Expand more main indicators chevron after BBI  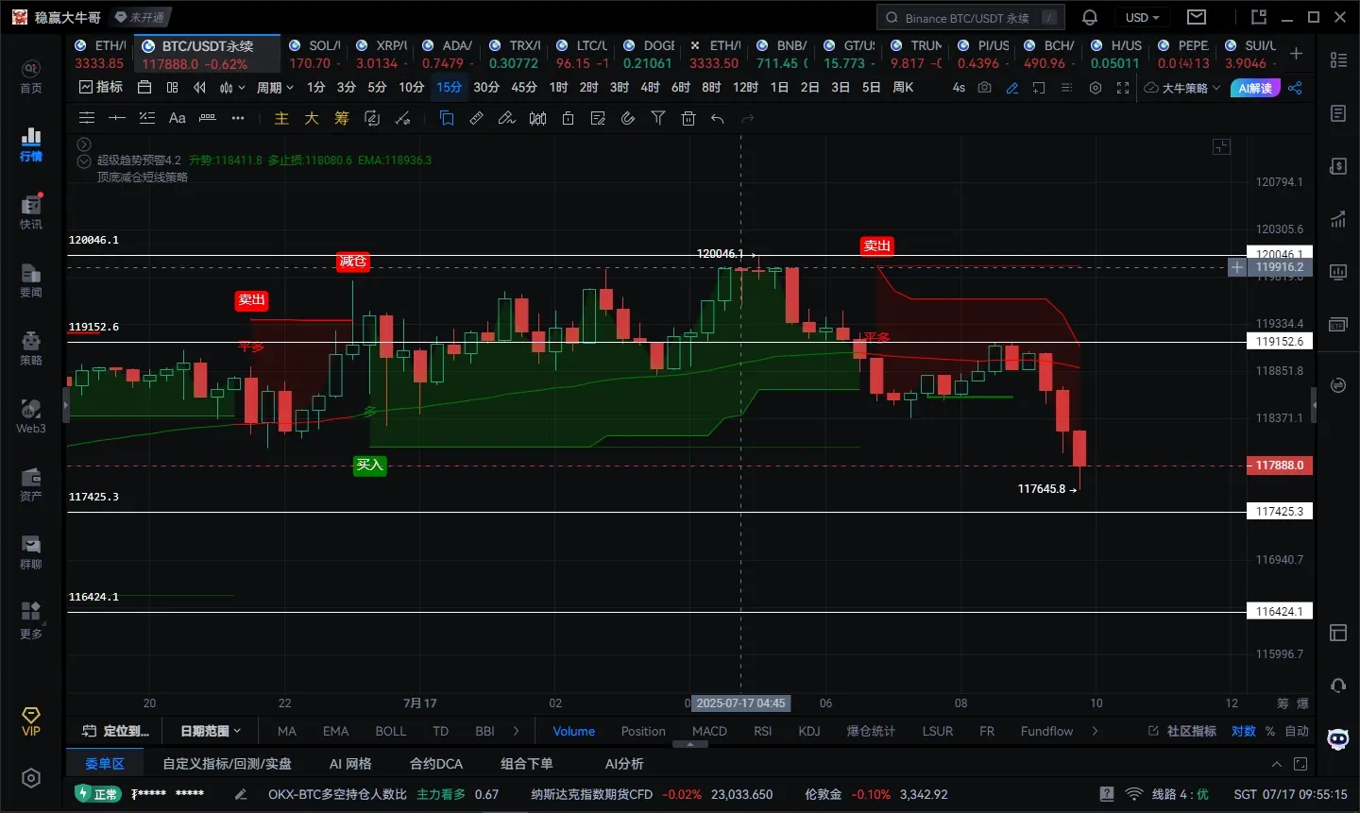(516, 731)
